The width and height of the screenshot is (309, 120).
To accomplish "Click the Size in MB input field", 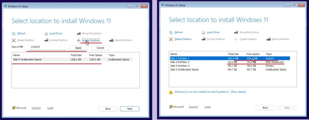I will [x=48, y=48].
